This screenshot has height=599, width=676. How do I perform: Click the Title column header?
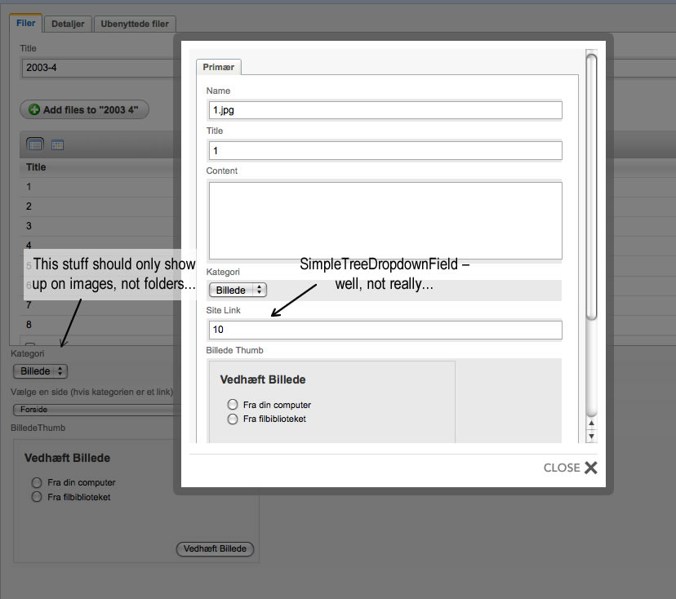tap(36, 167)
